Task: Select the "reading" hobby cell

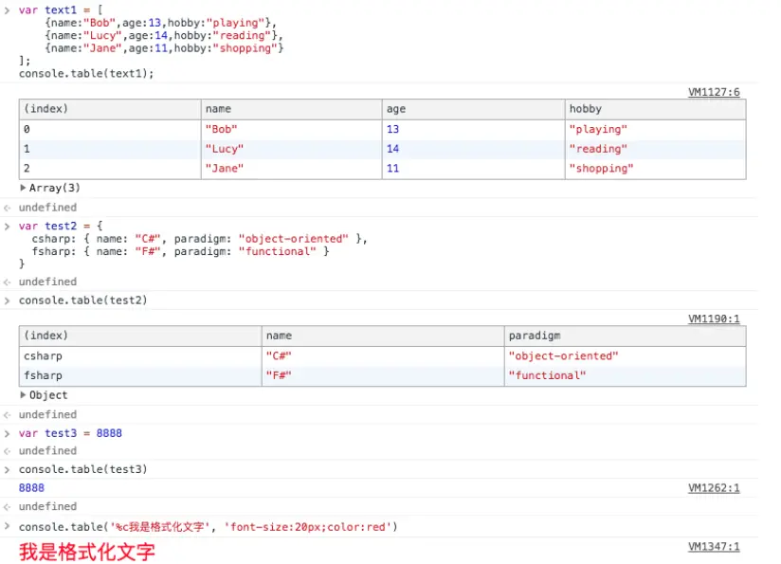Action: click(656, 149)
